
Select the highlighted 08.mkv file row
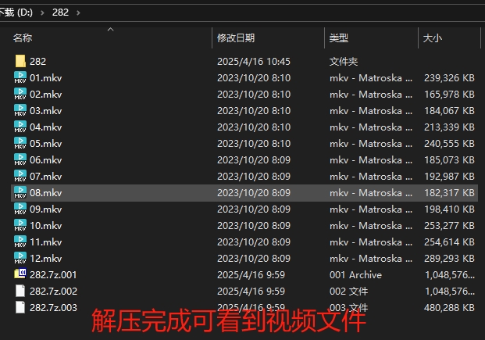234,192
